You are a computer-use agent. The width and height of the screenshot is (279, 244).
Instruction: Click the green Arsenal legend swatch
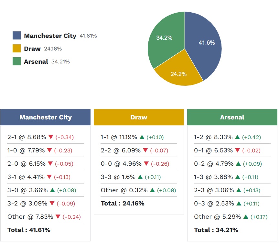16,61
